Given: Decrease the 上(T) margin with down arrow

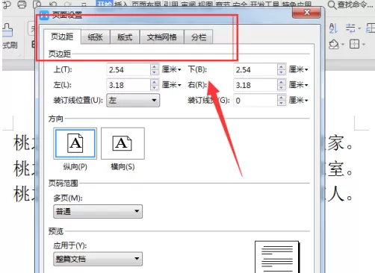Looking at the screenshot, I should [x=155, y=72].
